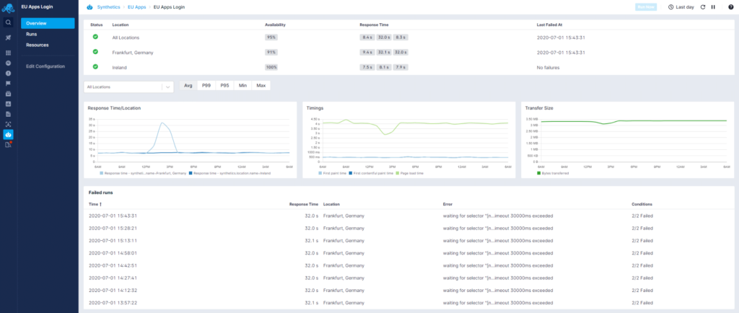Click the Run Now button

(644, 7)
